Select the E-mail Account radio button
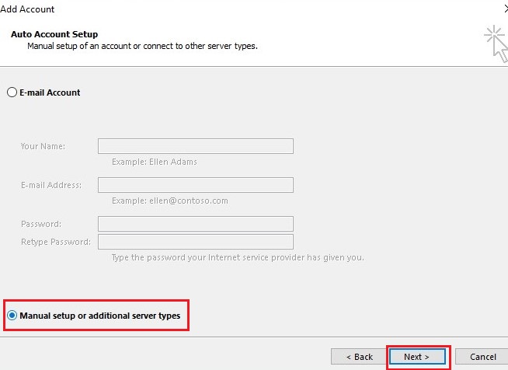 [12, 92]
